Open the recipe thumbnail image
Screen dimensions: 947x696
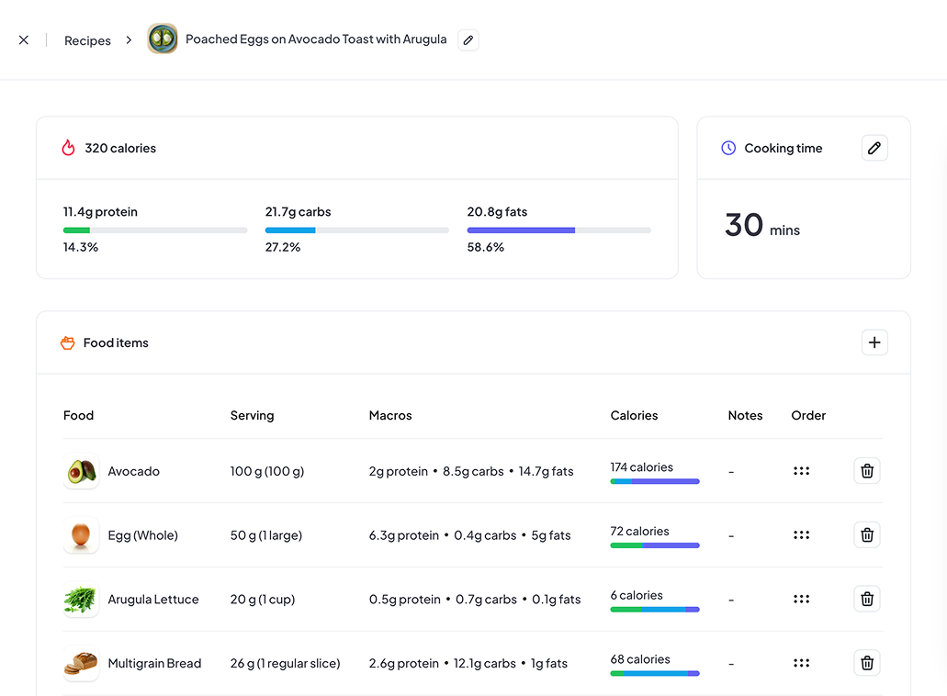pyautogui.click(x=163, y=39)
